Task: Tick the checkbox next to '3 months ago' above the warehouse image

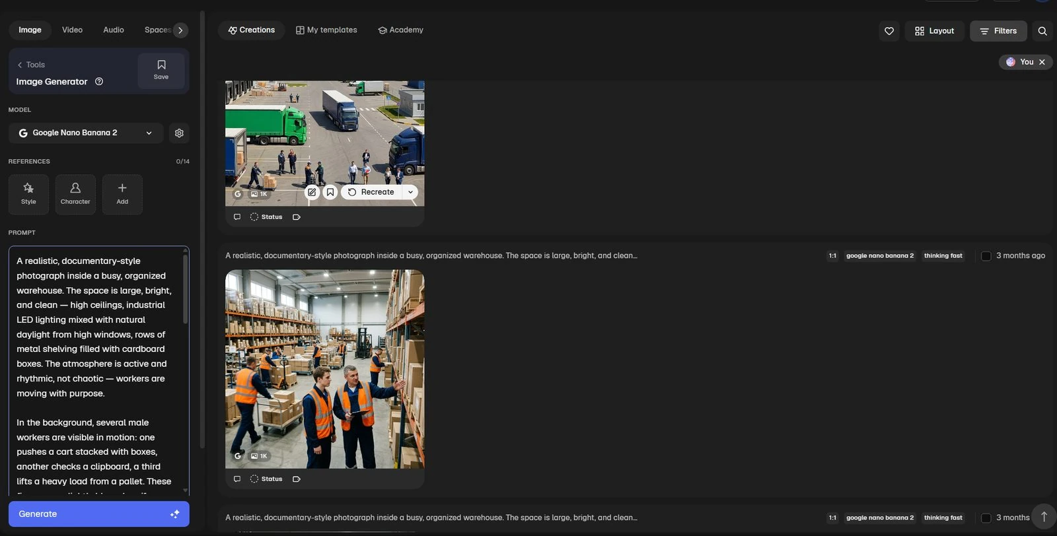Action: point(986,256)
